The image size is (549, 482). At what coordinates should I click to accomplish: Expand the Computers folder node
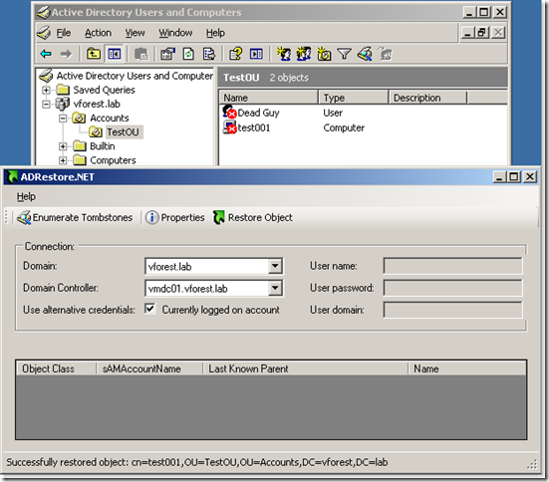tap(63, 160)
